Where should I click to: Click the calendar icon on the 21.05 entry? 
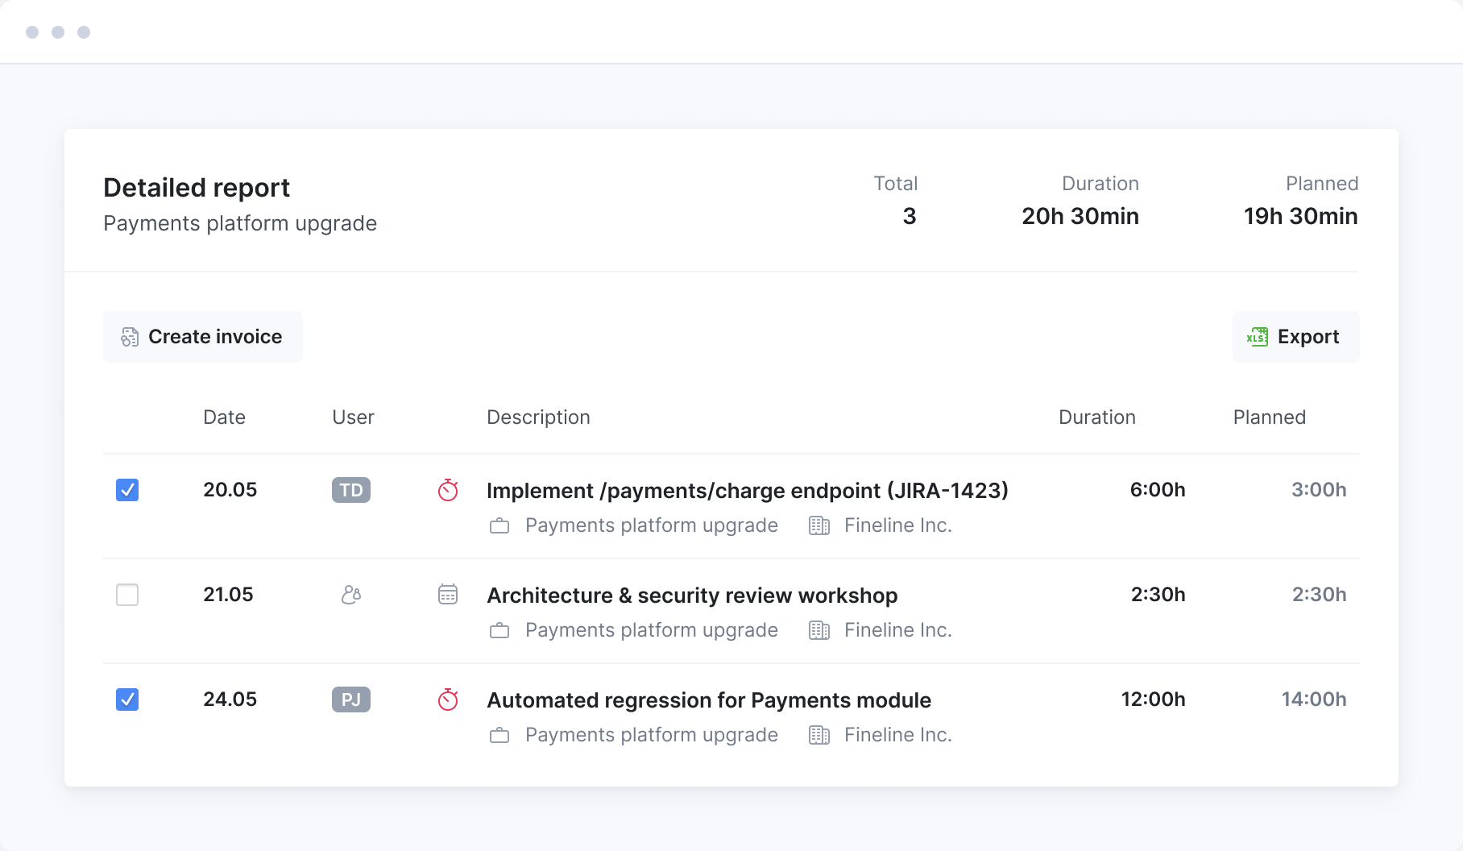[448, 595]
